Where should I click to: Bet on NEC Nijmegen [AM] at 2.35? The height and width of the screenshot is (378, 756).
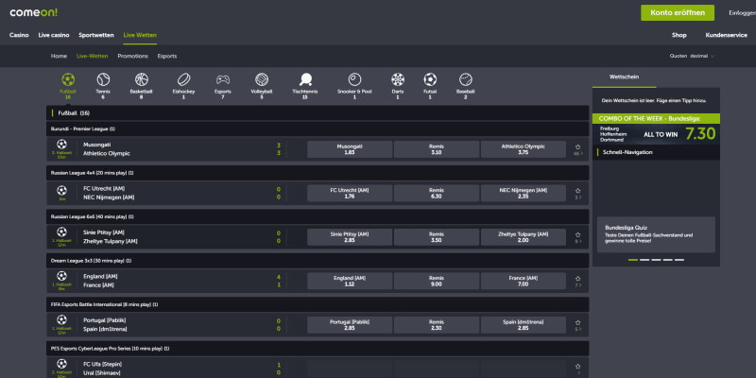tap(524, 193)
